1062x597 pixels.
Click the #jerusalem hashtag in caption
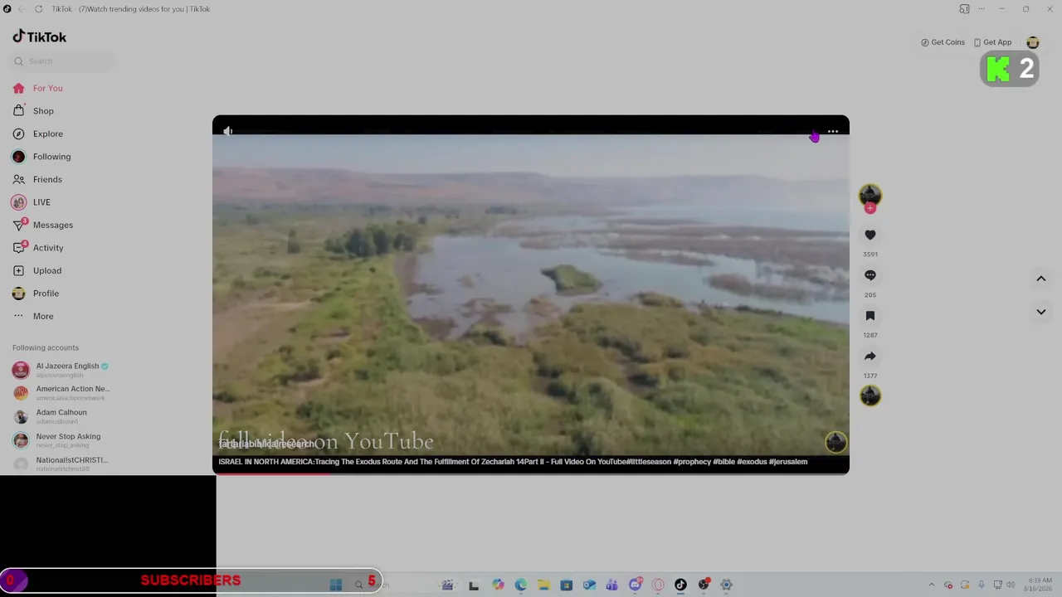[788, 462]
